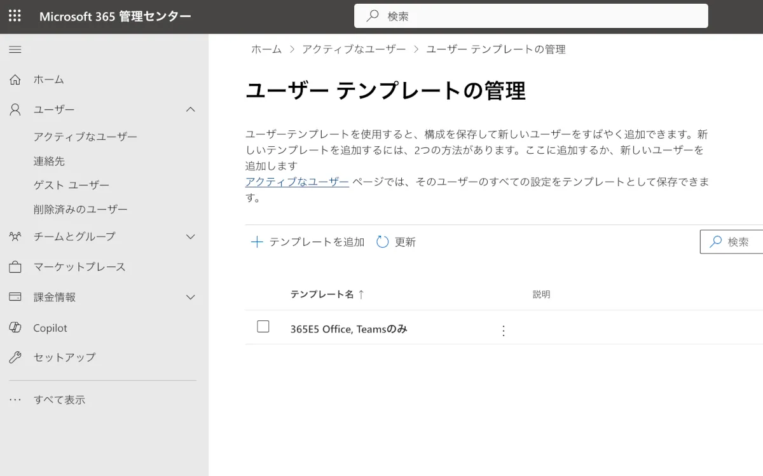The height and width of the screenshot is (476, 763).
Task: Go to 削除済みのユーザー in sidebar
Action: coord(81,209)
